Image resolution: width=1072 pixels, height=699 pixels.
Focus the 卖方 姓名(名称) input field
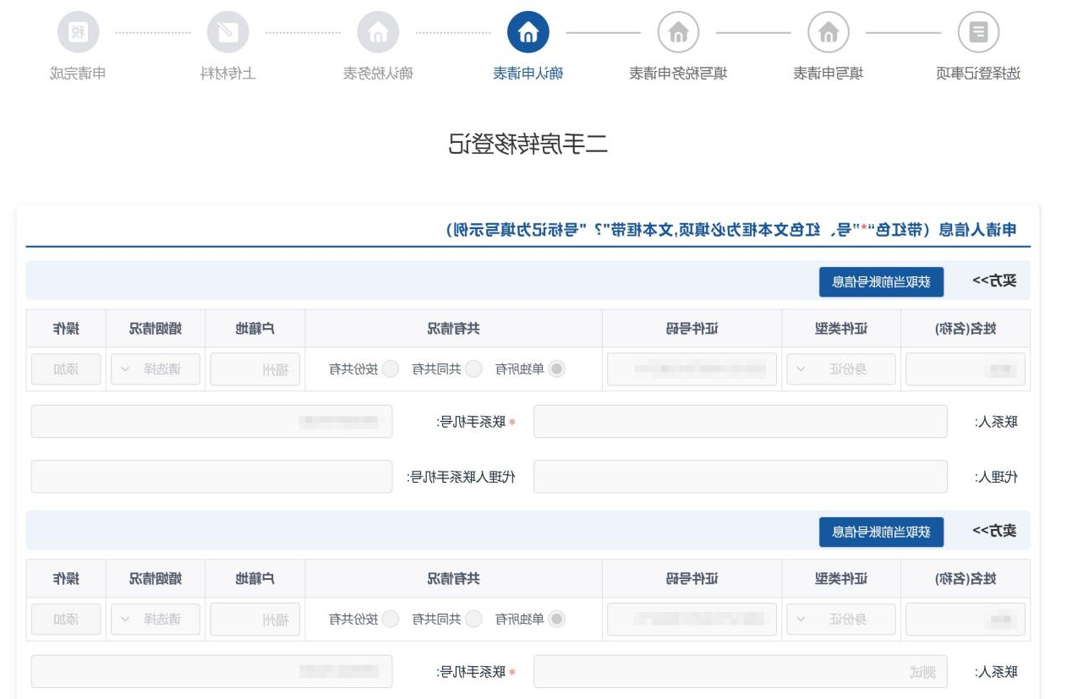tap(965, 620)
